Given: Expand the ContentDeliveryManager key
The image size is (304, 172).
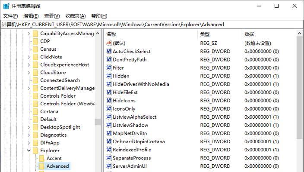Looking at the screenshot, I should (29, 88).
